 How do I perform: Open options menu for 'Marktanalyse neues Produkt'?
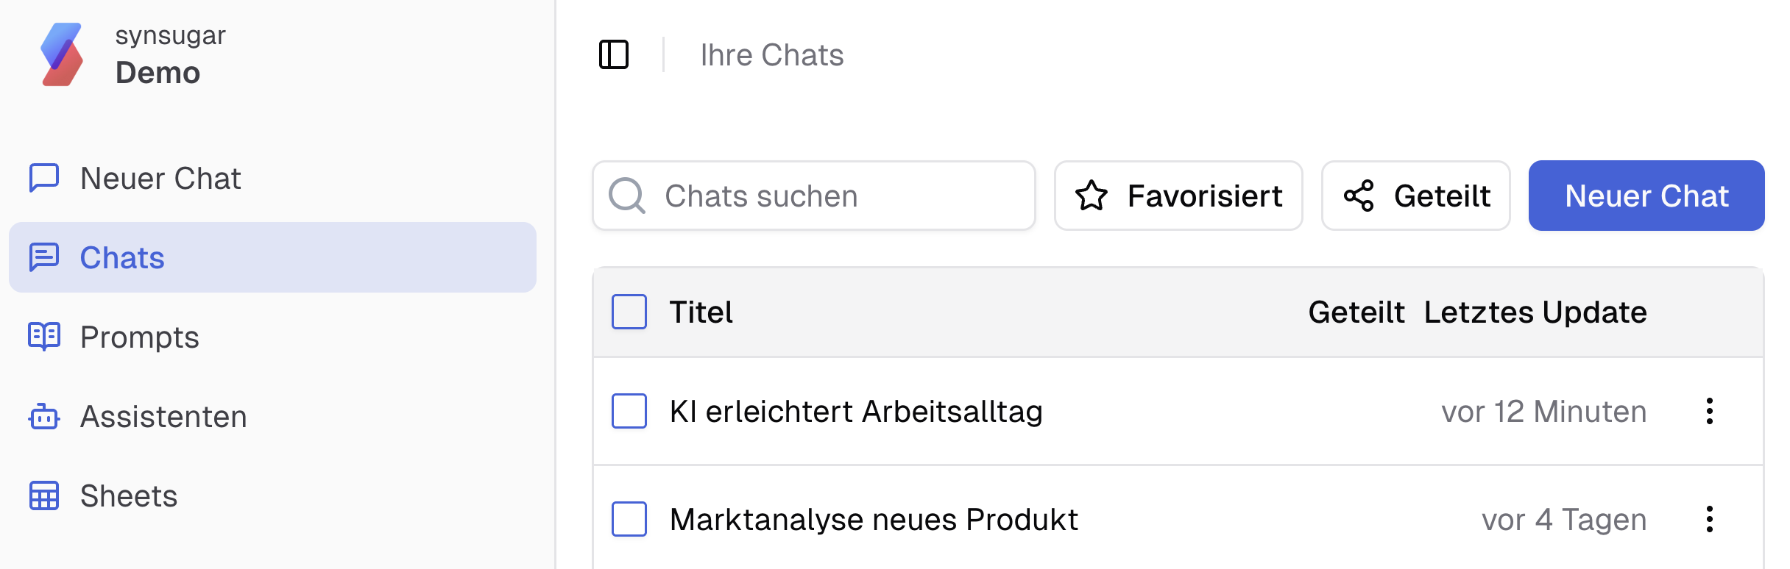(1710, 519)
